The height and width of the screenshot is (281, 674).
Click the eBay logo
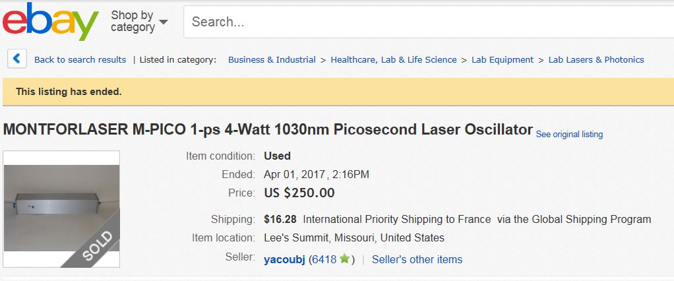click(x=50, y=21)
